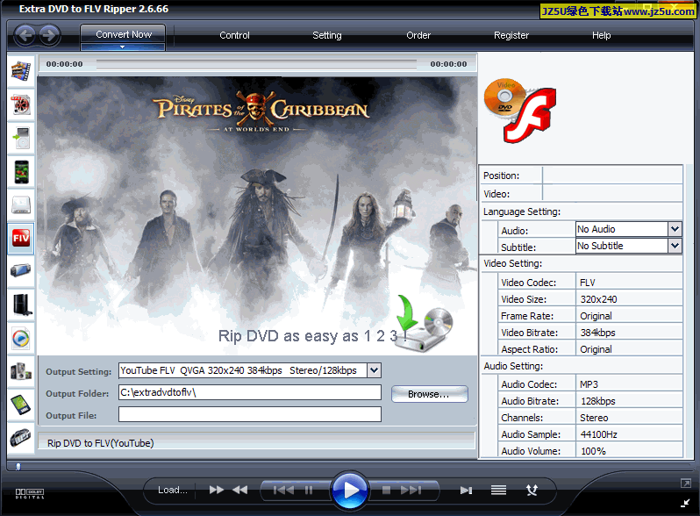Open the Help menu
The width and height of the screenshot is (700, 516).
pyautogui.click(x=602, y=35)
